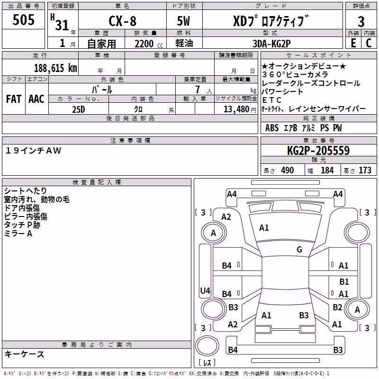
Task: Select inspector note ピラー内張傷
Action: (x=26, y=217)
